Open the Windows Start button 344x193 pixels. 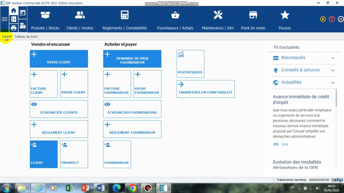point(6,188)
